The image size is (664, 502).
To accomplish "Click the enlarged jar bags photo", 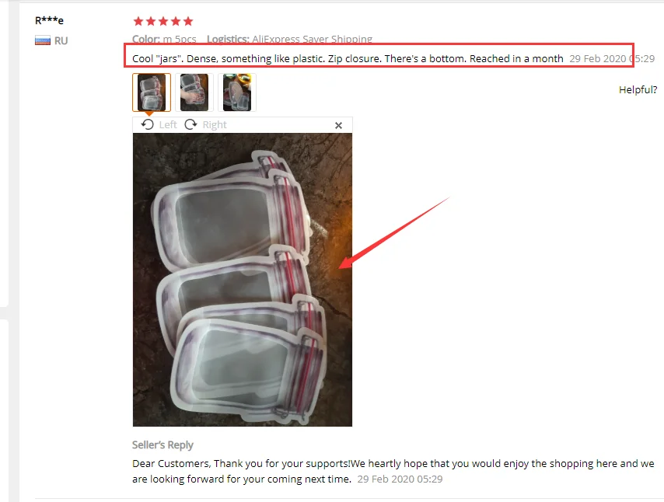I will [243, 280].
